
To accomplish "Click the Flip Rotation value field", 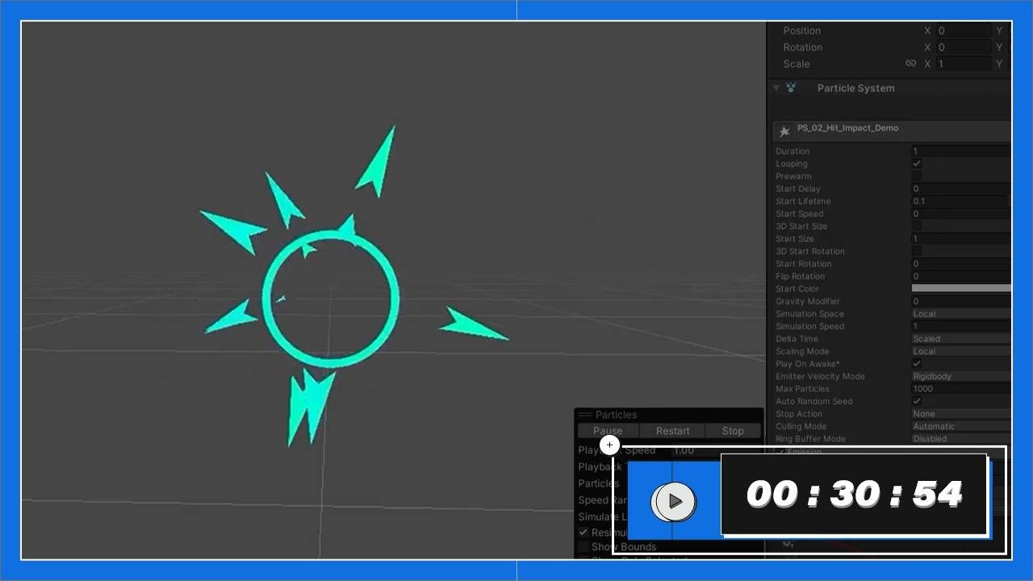I will 960,276.
